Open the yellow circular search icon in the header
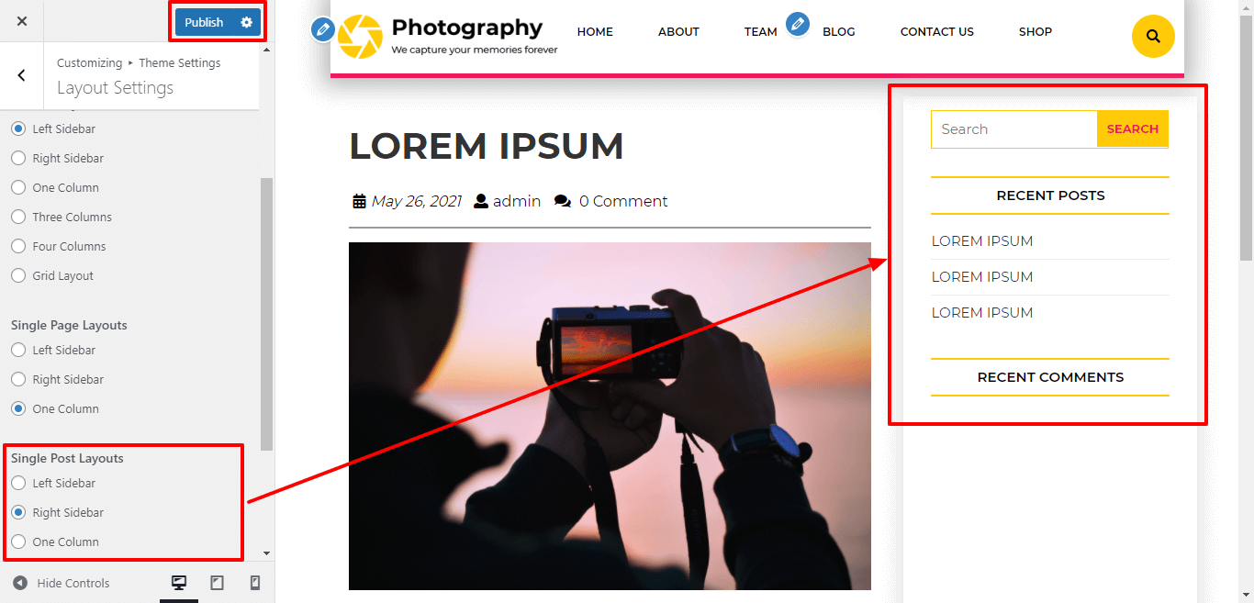The height and width of the screenshot is (603, 1254). tap(1153, 37)
